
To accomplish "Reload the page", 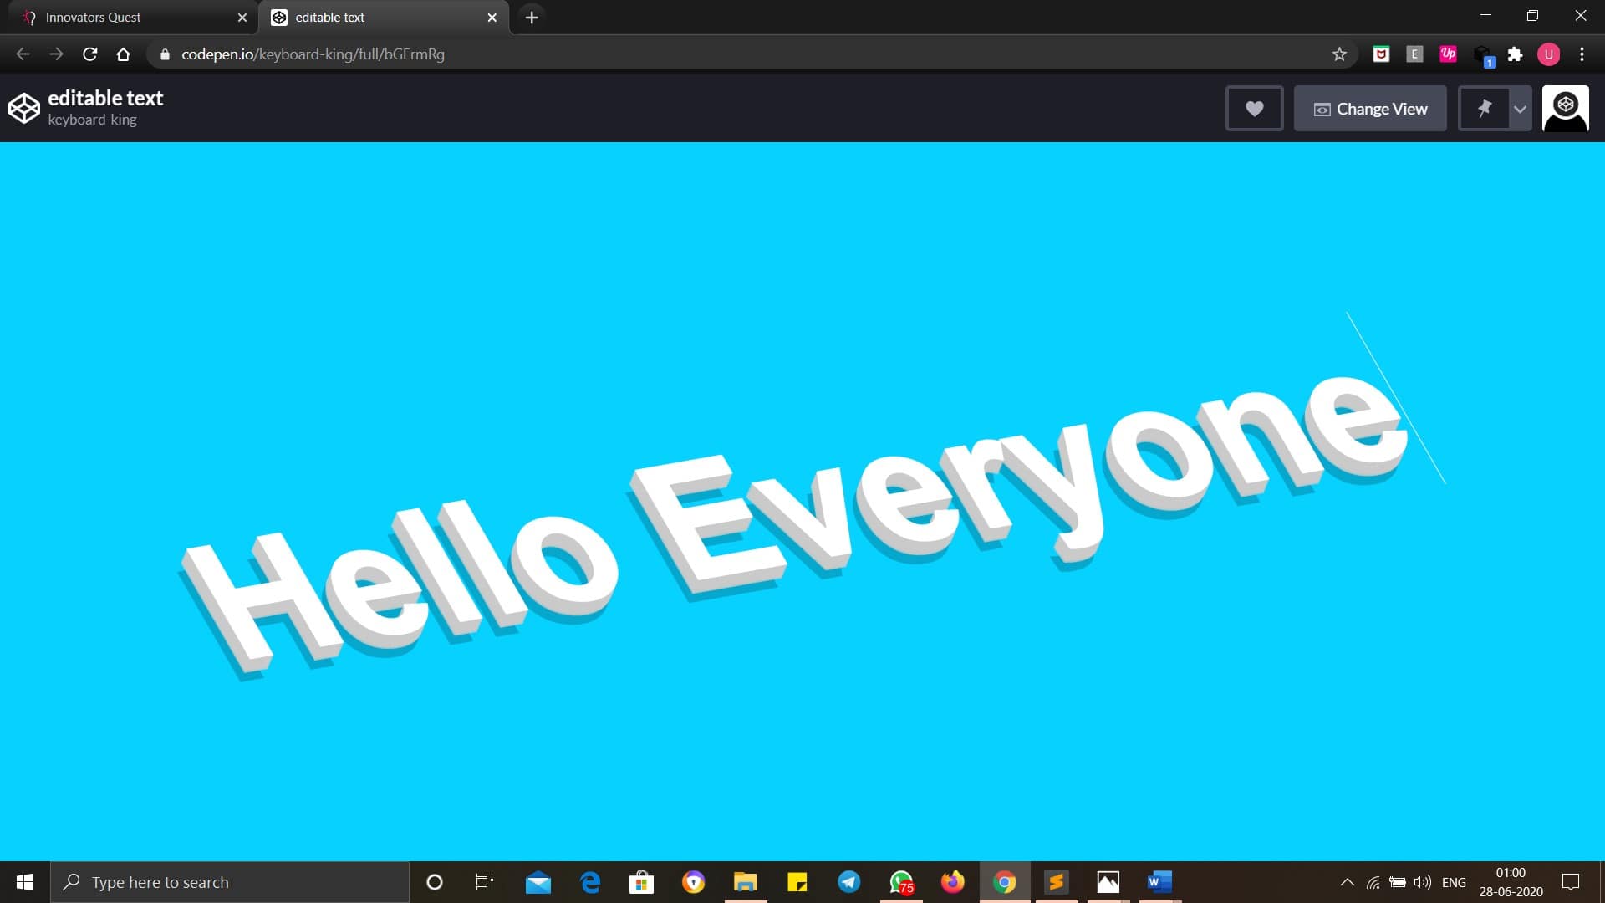I will tap(90, 54).
